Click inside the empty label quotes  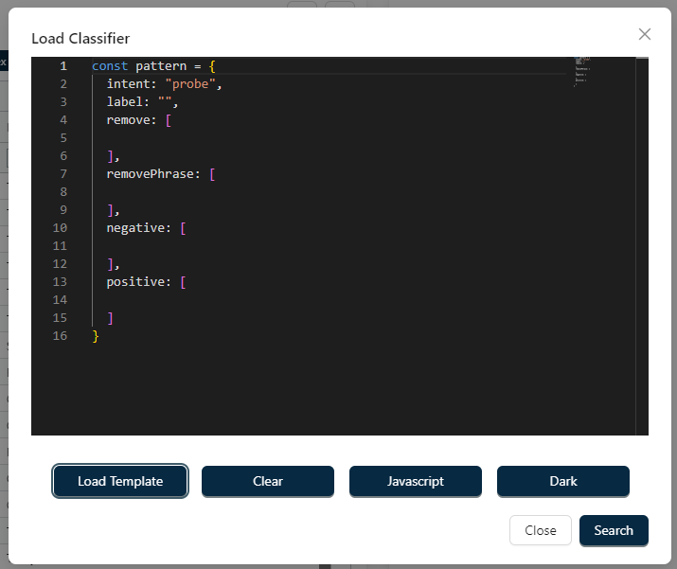coord(165,102)
